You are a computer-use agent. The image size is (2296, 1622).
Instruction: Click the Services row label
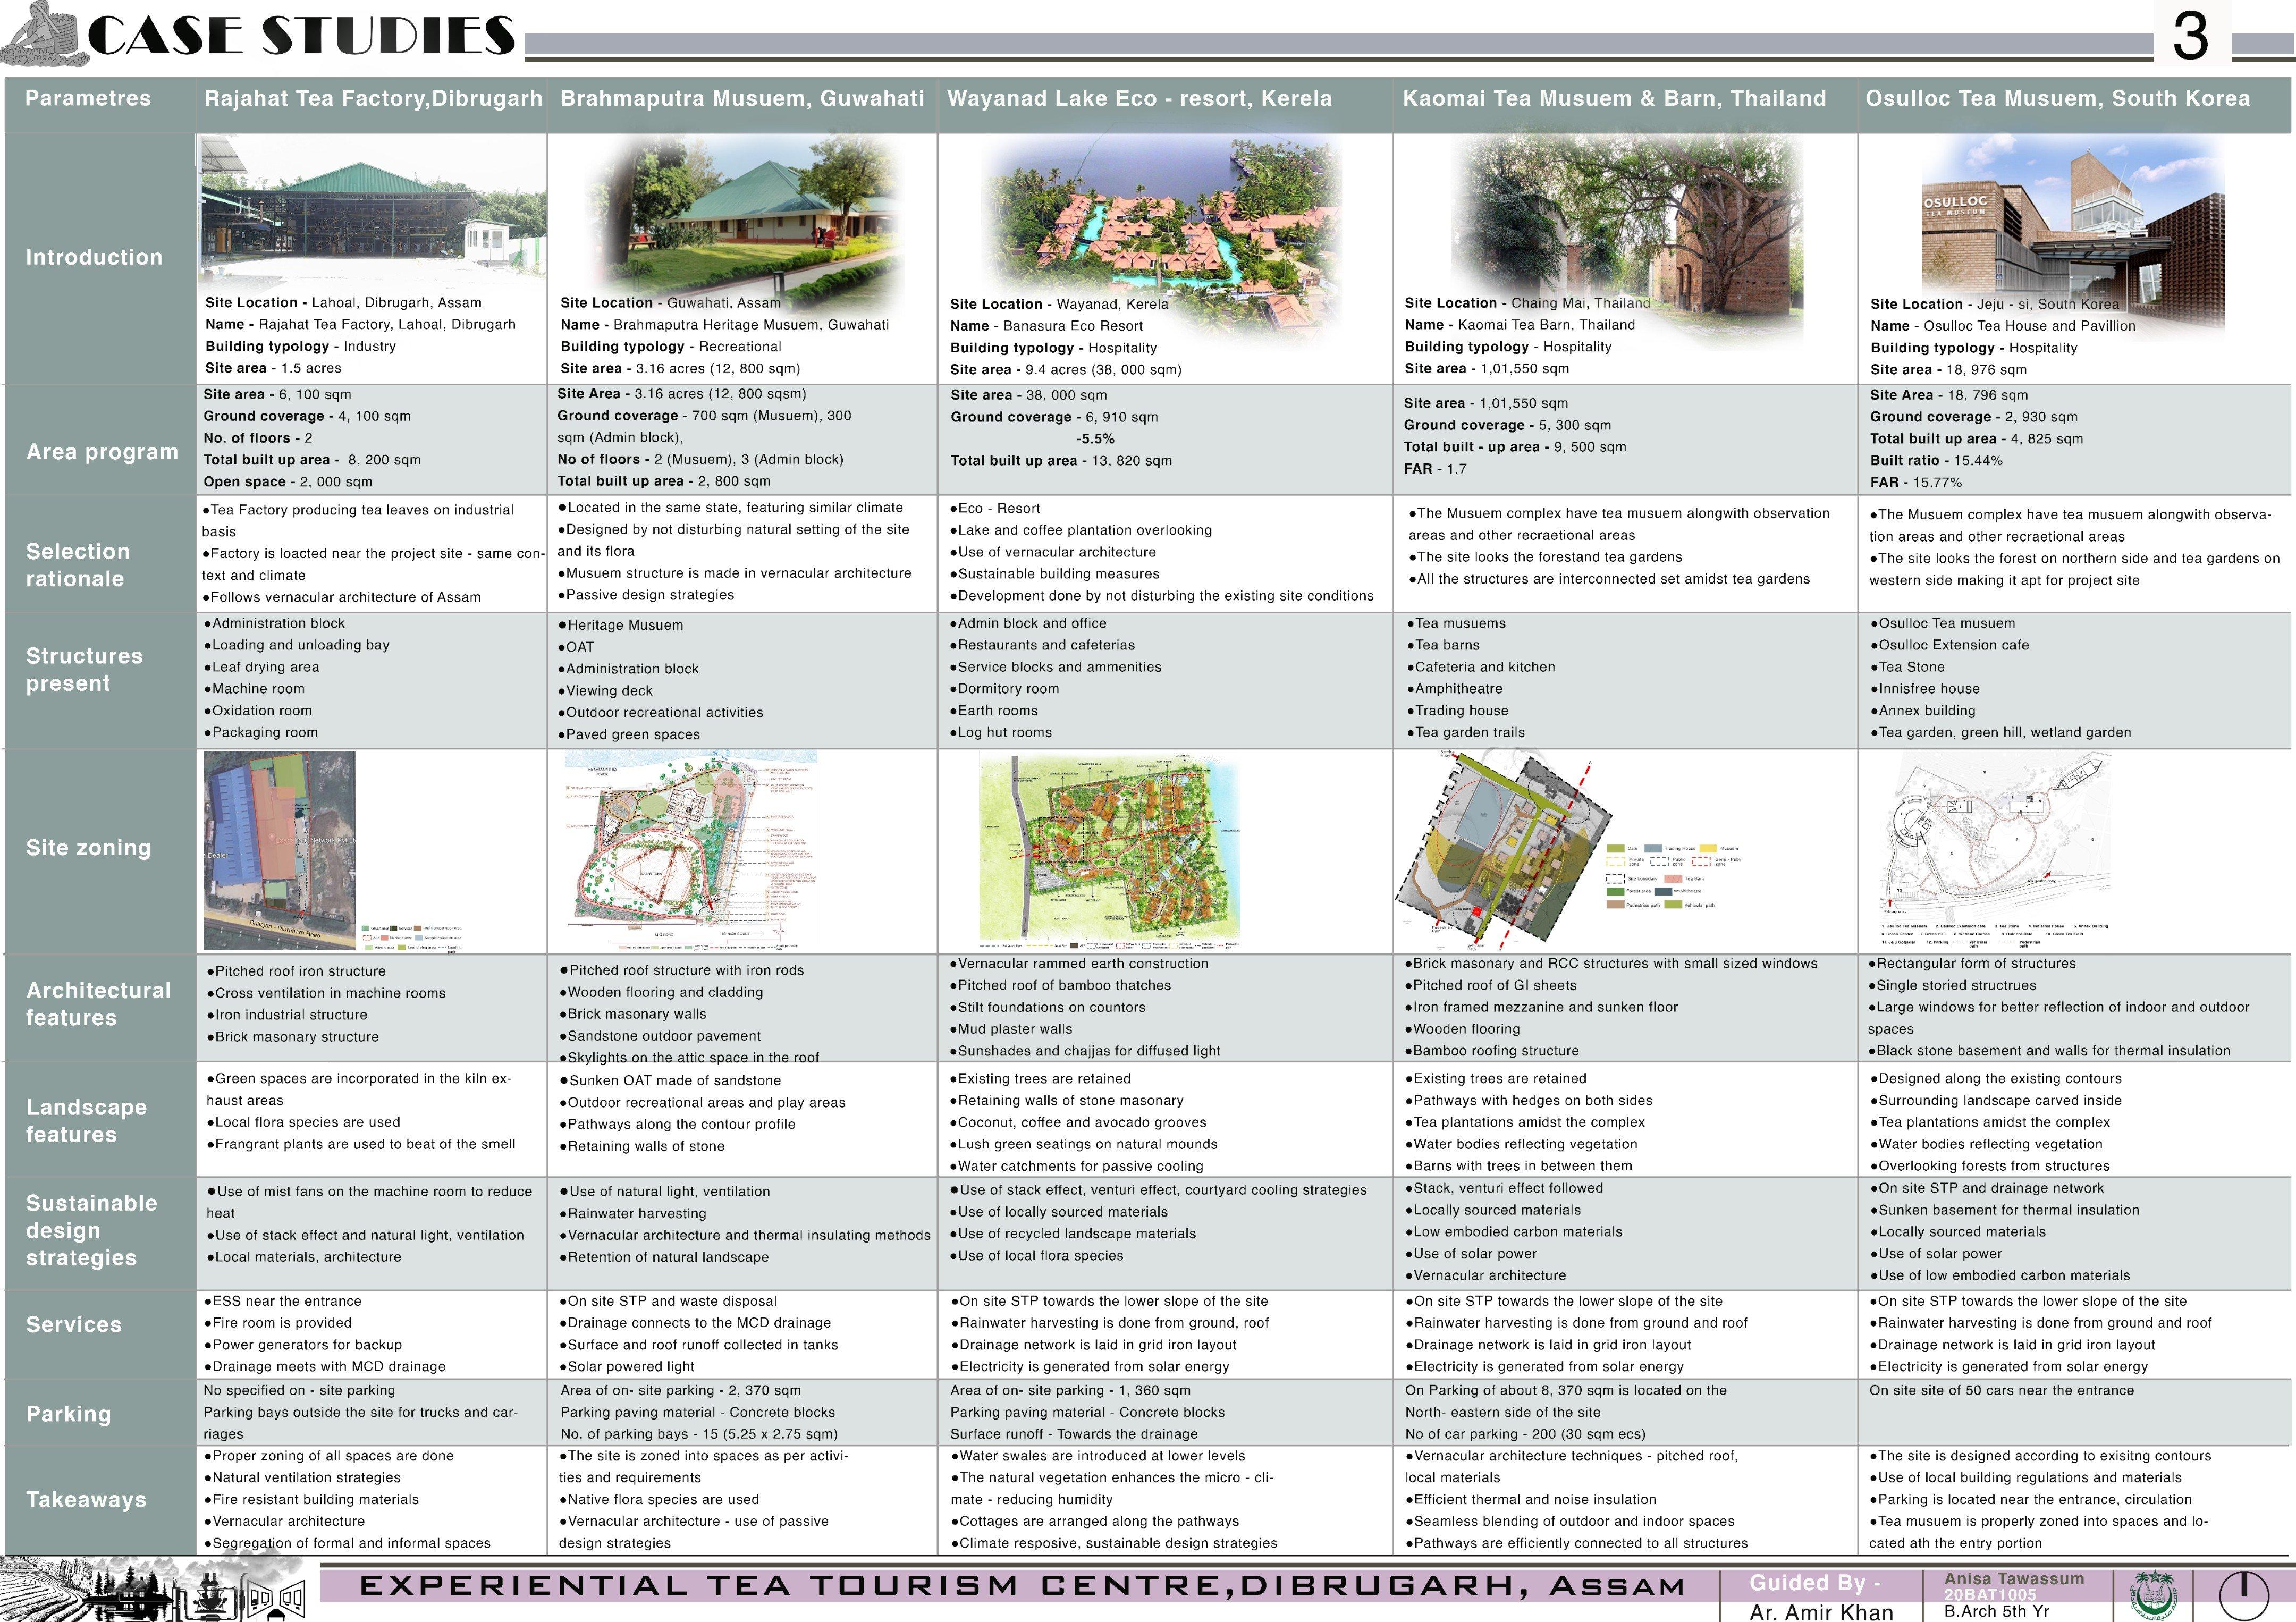[73, 1324]
